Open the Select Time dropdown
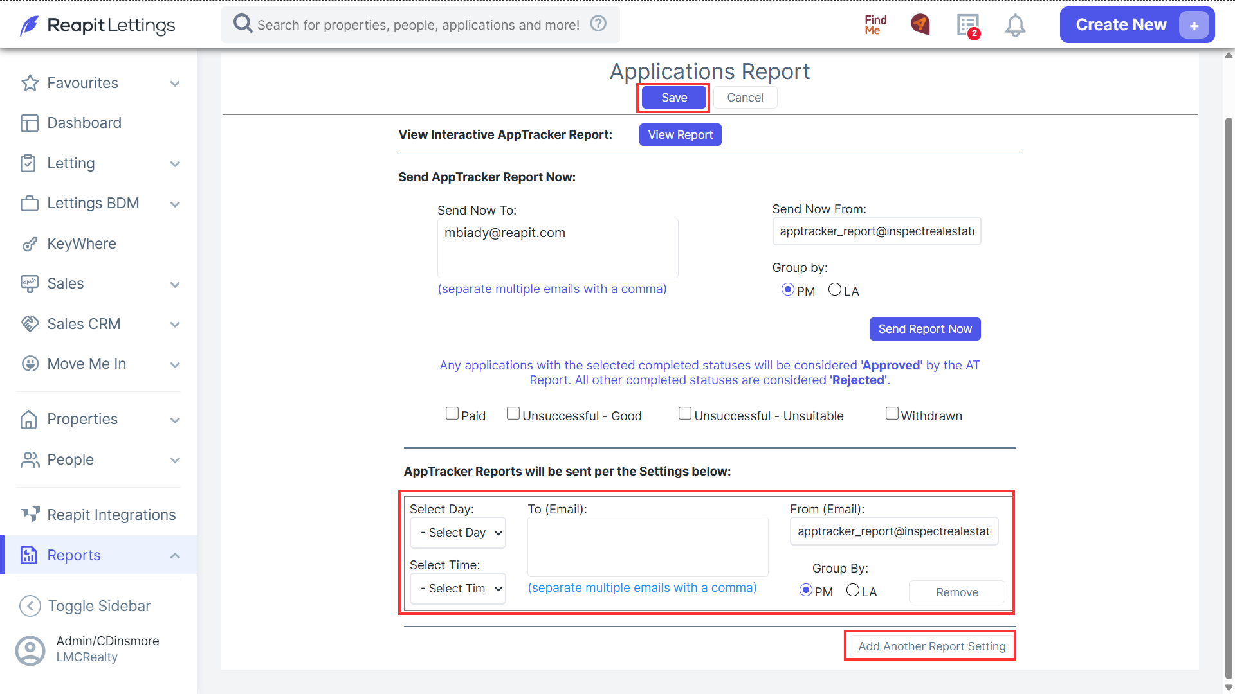Image resolution: width=1235 pixels, height=694 pixels. coord(458,589)
